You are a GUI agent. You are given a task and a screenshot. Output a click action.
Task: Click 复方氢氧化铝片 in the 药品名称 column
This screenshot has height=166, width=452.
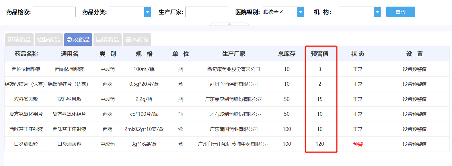pyautogui.click(x=26, y=114)
